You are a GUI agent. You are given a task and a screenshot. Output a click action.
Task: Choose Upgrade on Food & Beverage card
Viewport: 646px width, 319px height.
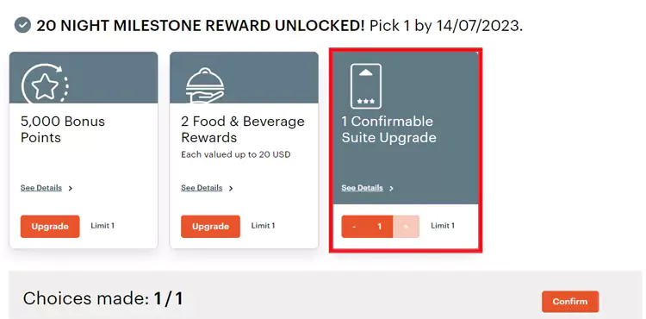pos(210,226)
